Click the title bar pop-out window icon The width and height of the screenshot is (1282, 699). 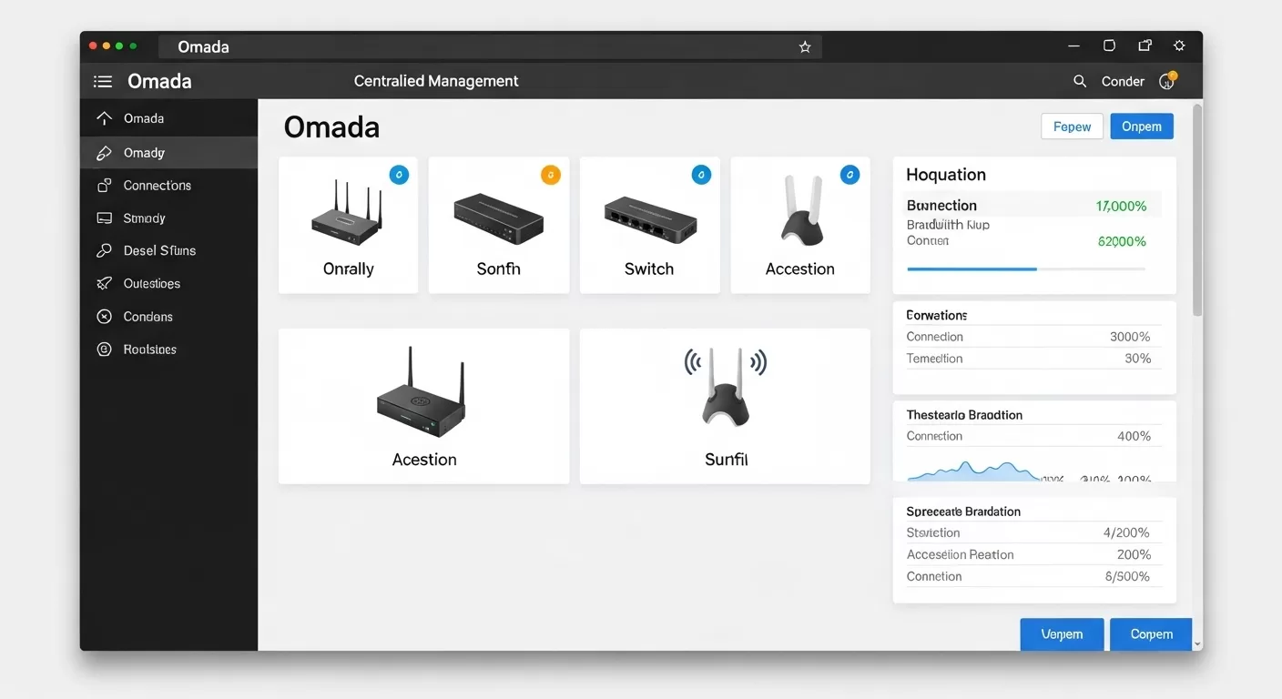click(x=1145, y=46)
